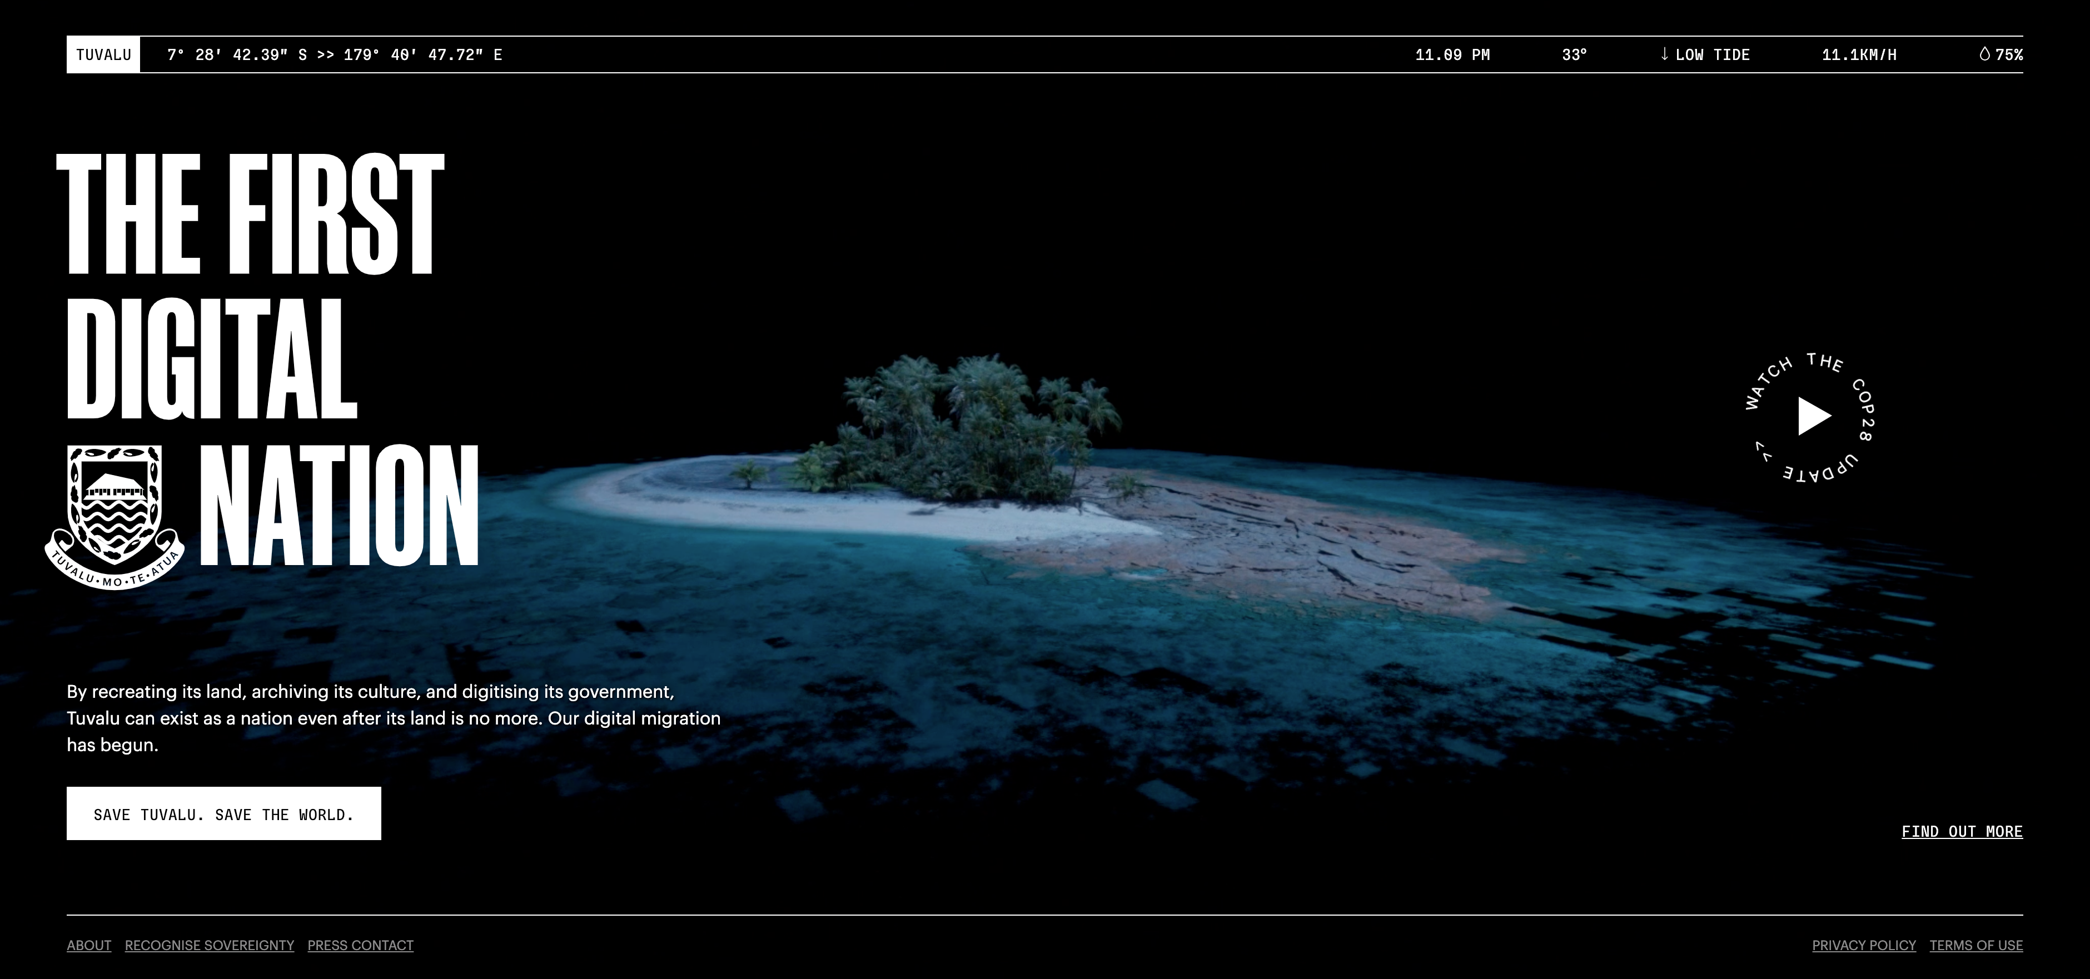Click the LOW TIDE status text

[x=1712, y=54]
